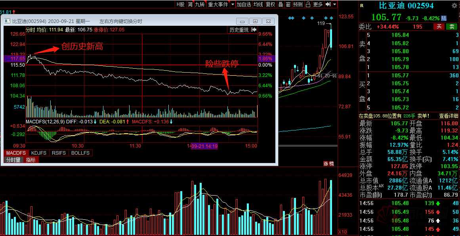
Task: Toggle the 预测 forecast option
Action: click(298, 4)
